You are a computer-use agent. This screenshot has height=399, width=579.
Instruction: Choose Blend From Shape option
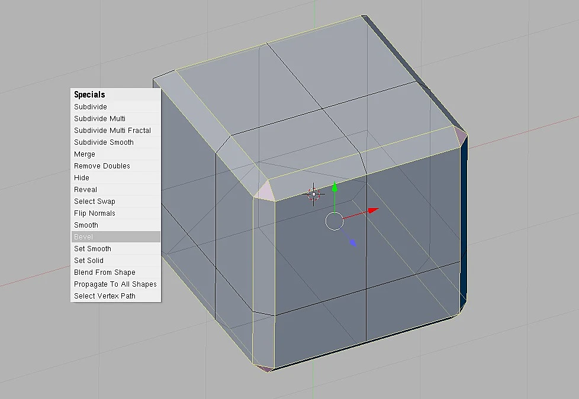115,272
